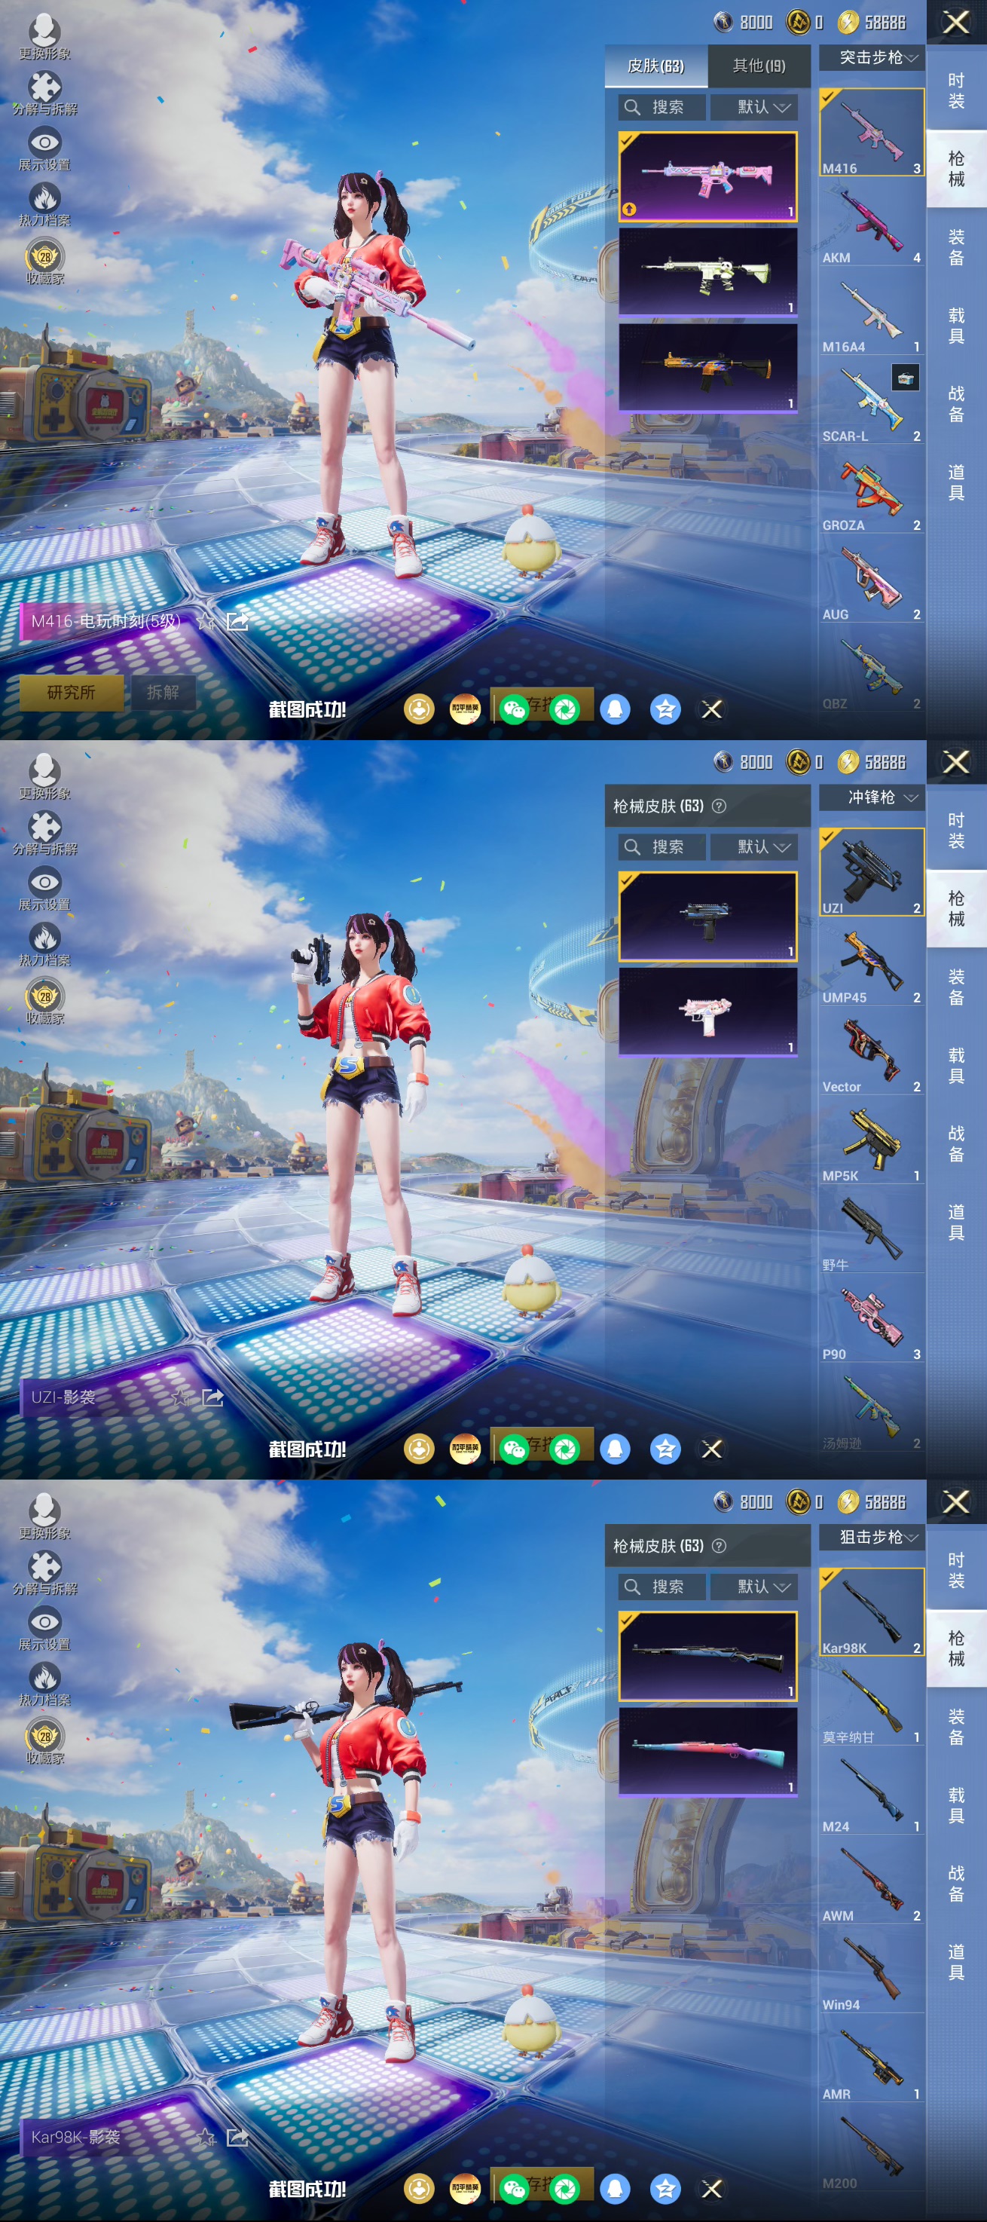Expand the 突击步枪 weapon type dropdown
The image size is (987, 2222).
872,58
